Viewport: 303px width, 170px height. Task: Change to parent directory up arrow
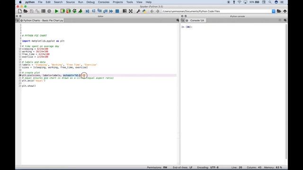[285, 11]
